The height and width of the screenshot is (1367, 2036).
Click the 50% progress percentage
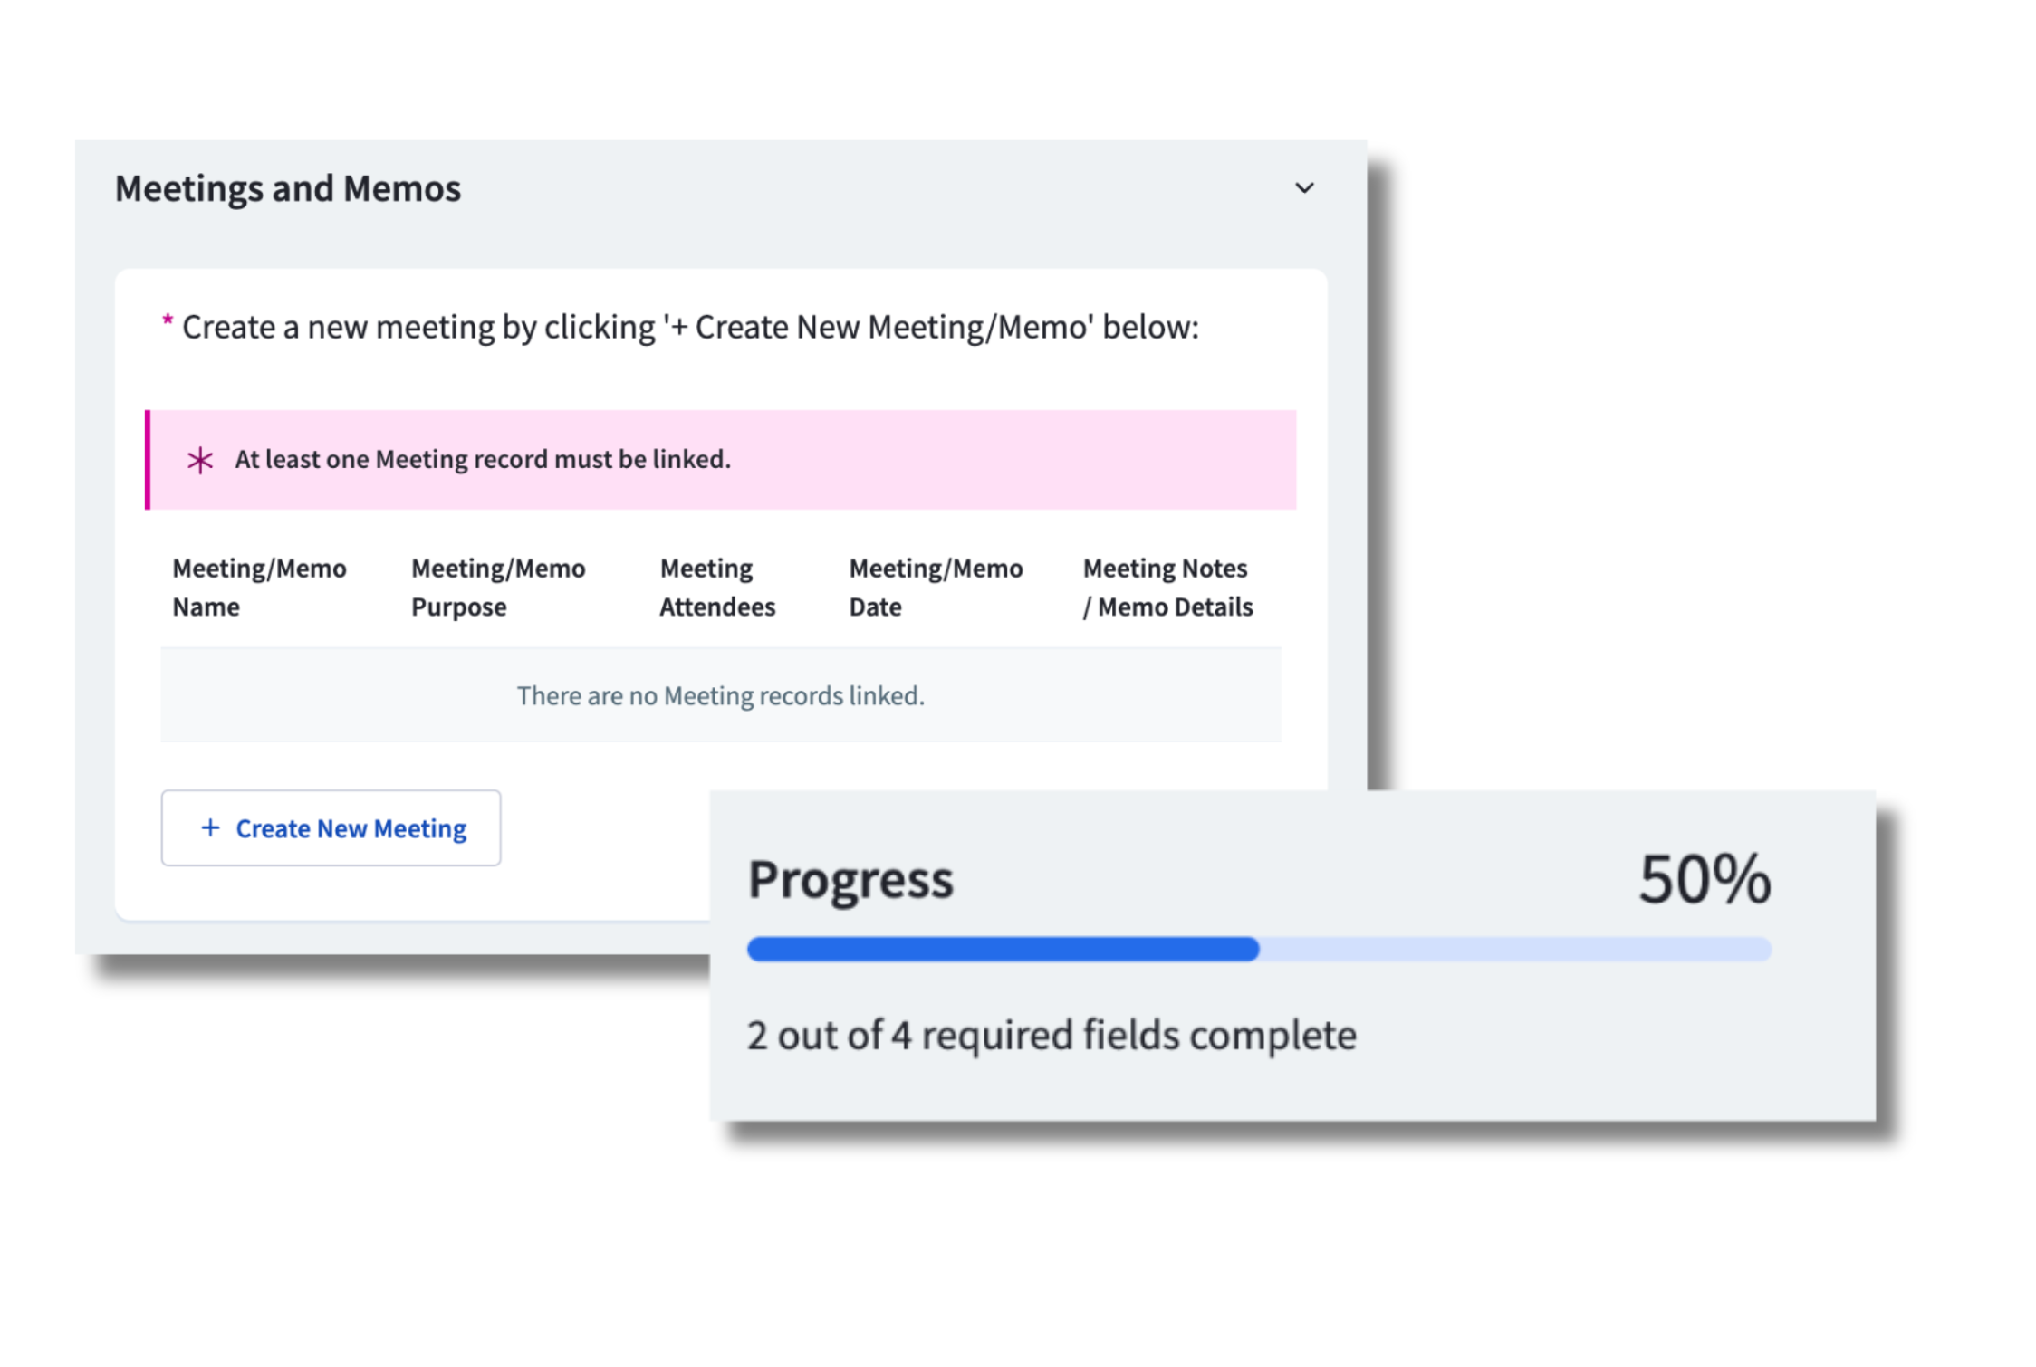pyautogui.click(x=1705, y=879)
